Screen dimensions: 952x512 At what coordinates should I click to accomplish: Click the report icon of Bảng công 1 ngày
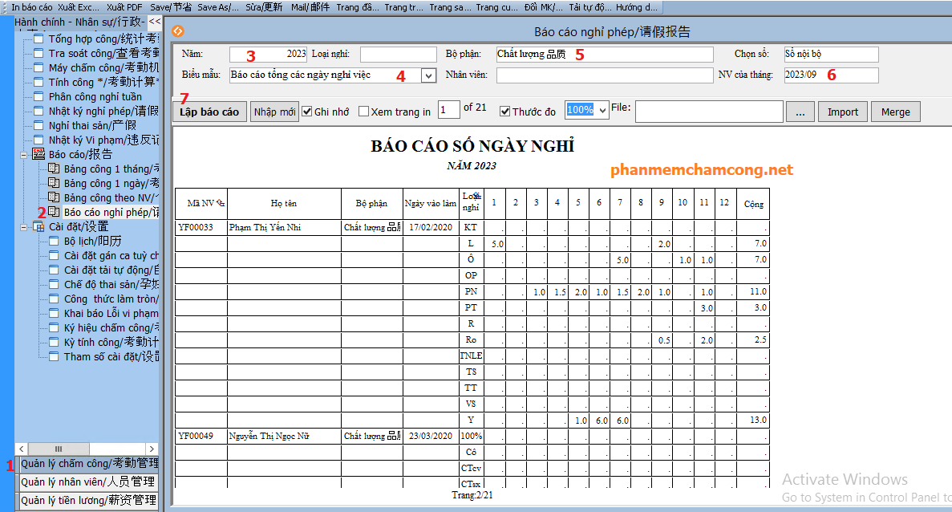pos(54,184)
